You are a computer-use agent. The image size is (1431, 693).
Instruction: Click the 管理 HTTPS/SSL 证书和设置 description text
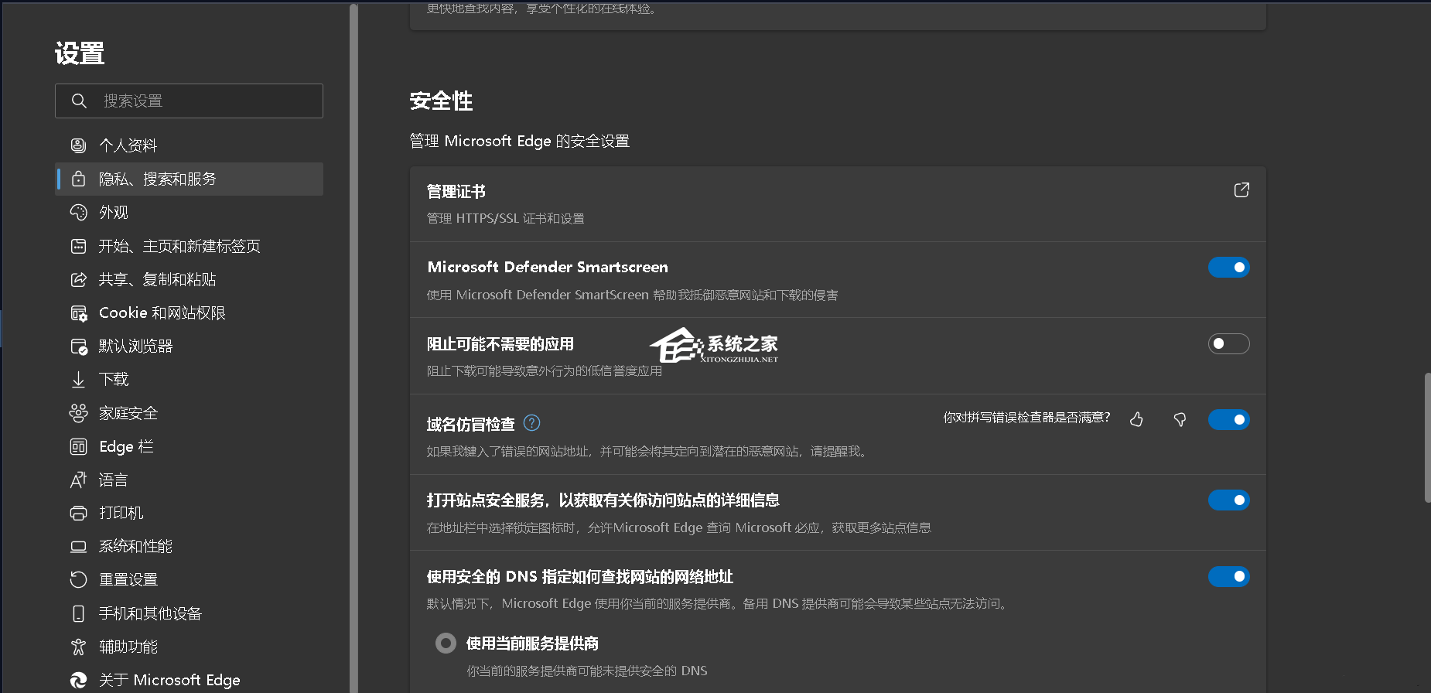click(506, 219)
